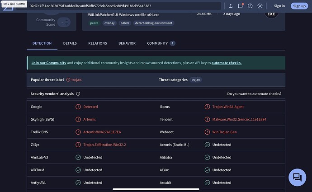Toggle the light/dark theme sun icon

click(260, 6)
